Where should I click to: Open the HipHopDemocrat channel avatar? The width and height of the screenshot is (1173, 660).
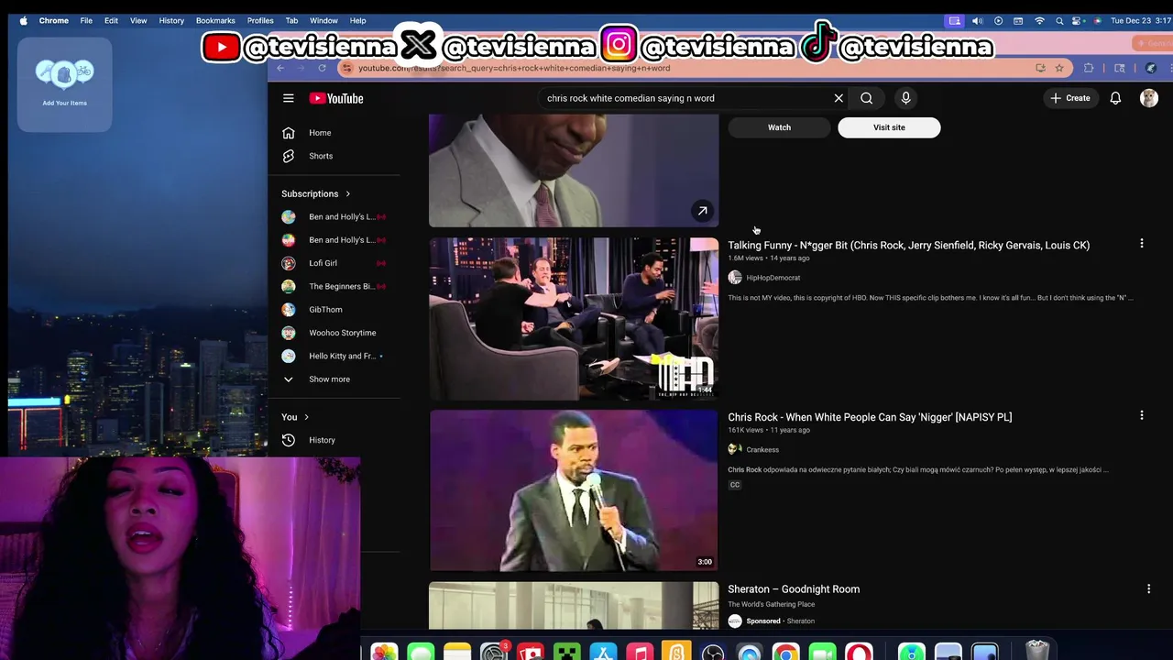735,278
